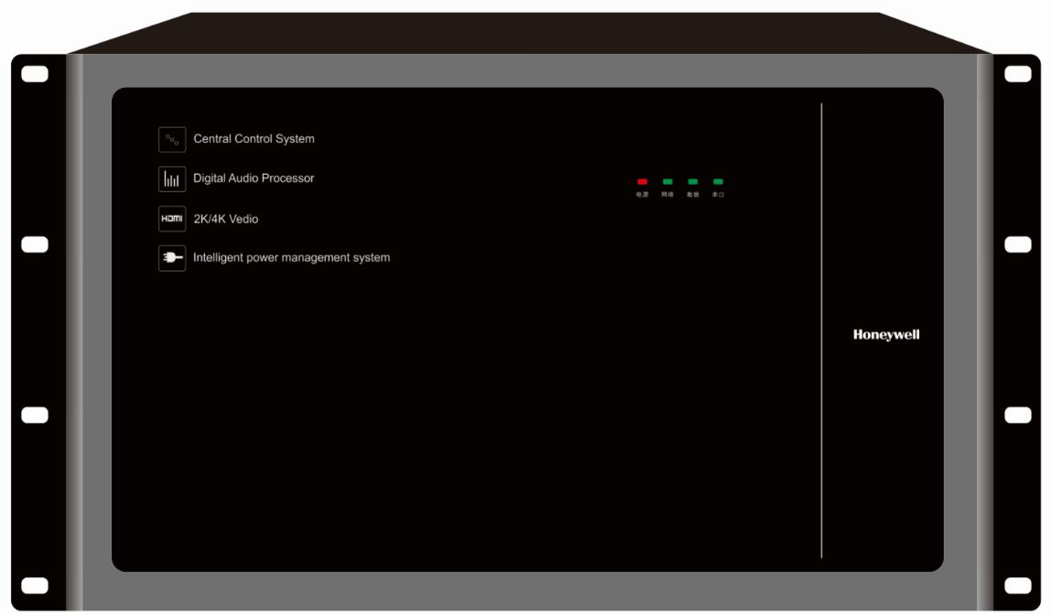Click the 串口 text under the last indicator
The height and width of the screenshot is (614, 1051).
click(x=718, y=195)
